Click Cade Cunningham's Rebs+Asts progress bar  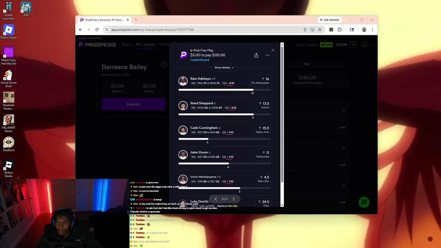pos(225,139)
